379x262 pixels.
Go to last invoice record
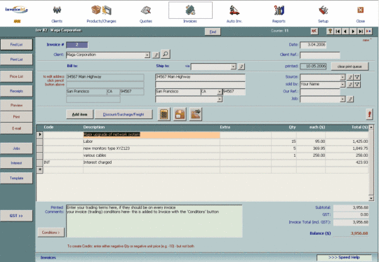[361, 32]
